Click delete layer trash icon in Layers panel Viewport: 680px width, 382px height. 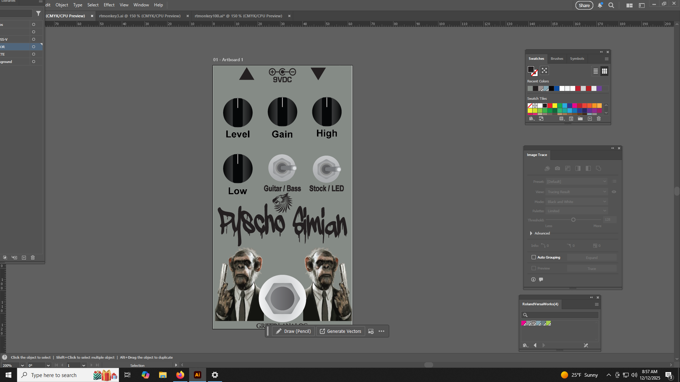[x=33, y=257]
